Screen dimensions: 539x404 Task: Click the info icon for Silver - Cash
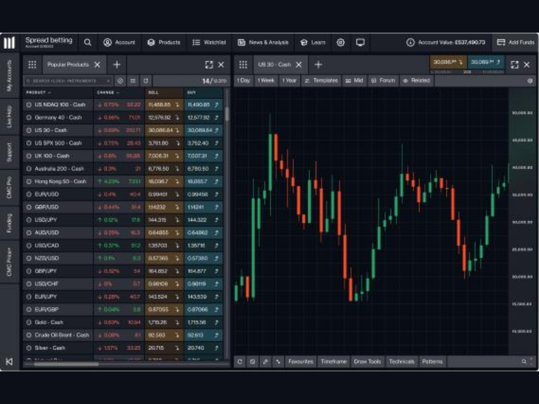(29, 348)
